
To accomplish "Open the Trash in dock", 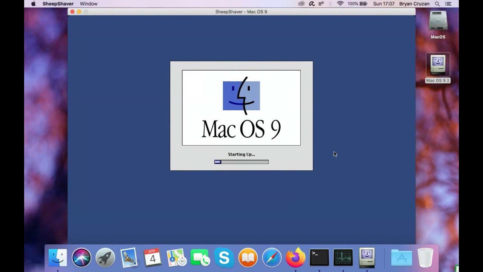I will point(425,258).
